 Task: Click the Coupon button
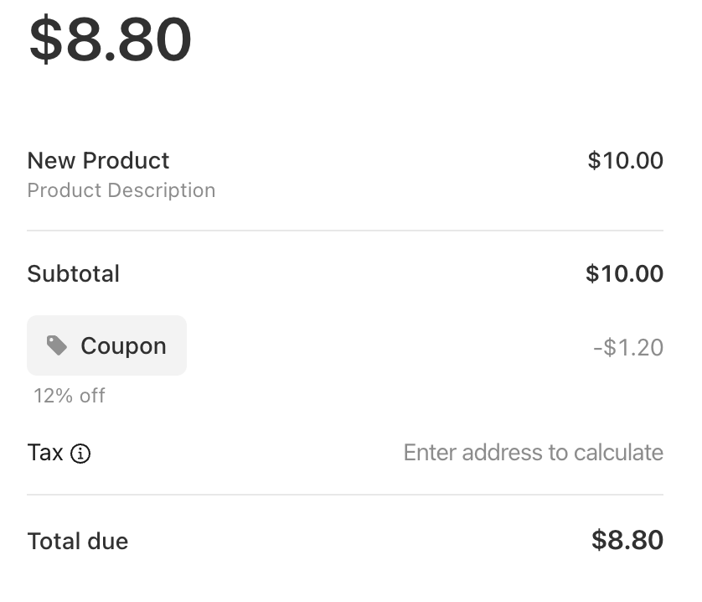point(106,345)
